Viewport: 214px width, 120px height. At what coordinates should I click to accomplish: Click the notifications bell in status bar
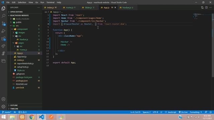pyautogui.click(x=211, y=112)
